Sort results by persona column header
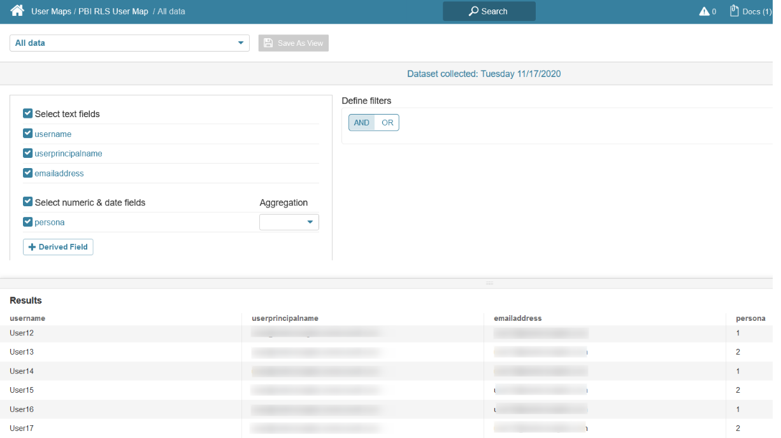The image size is (781, 438). click(x=750, y=318)
